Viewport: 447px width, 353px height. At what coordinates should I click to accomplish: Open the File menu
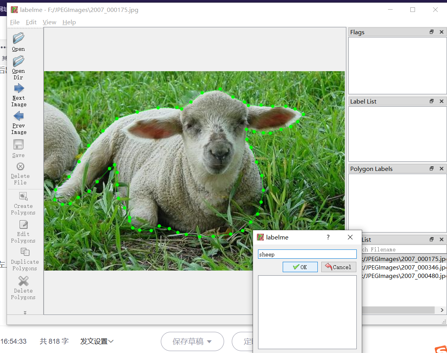(14, 22)
